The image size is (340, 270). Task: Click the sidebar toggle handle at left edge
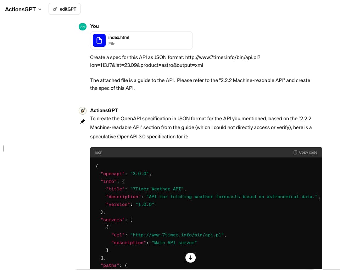pos(4,148)
